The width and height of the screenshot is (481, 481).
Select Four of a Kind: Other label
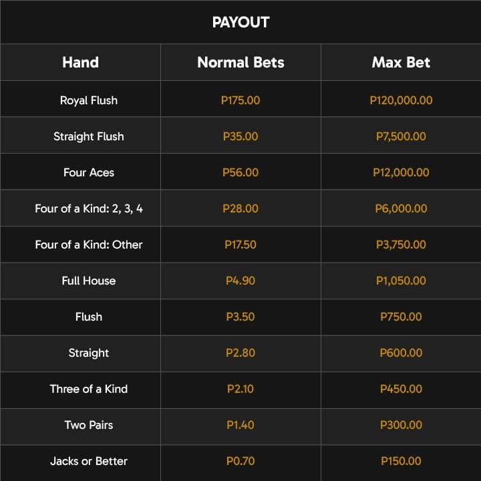[89, 245]
